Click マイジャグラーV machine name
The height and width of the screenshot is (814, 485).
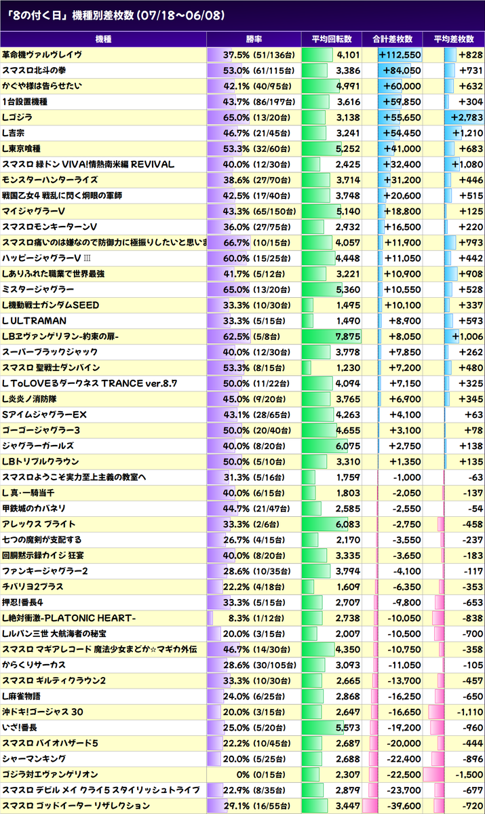pos(34,211)
